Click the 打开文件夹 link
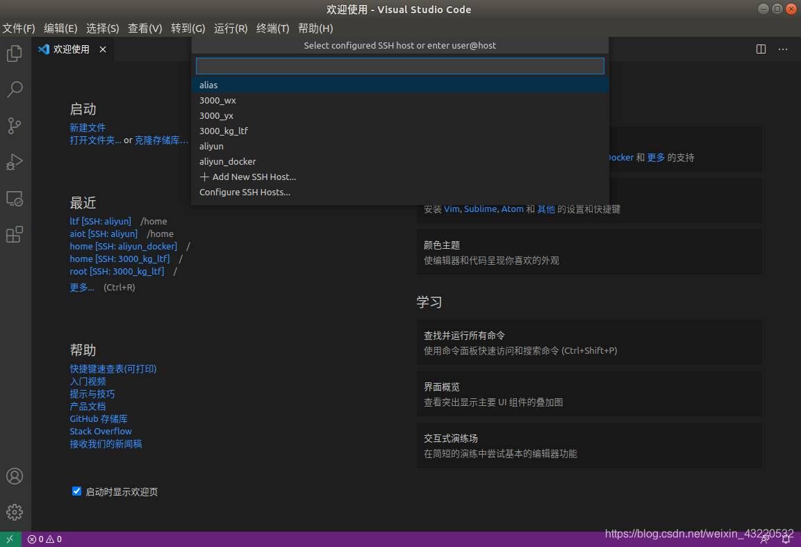 click(96, 140)
